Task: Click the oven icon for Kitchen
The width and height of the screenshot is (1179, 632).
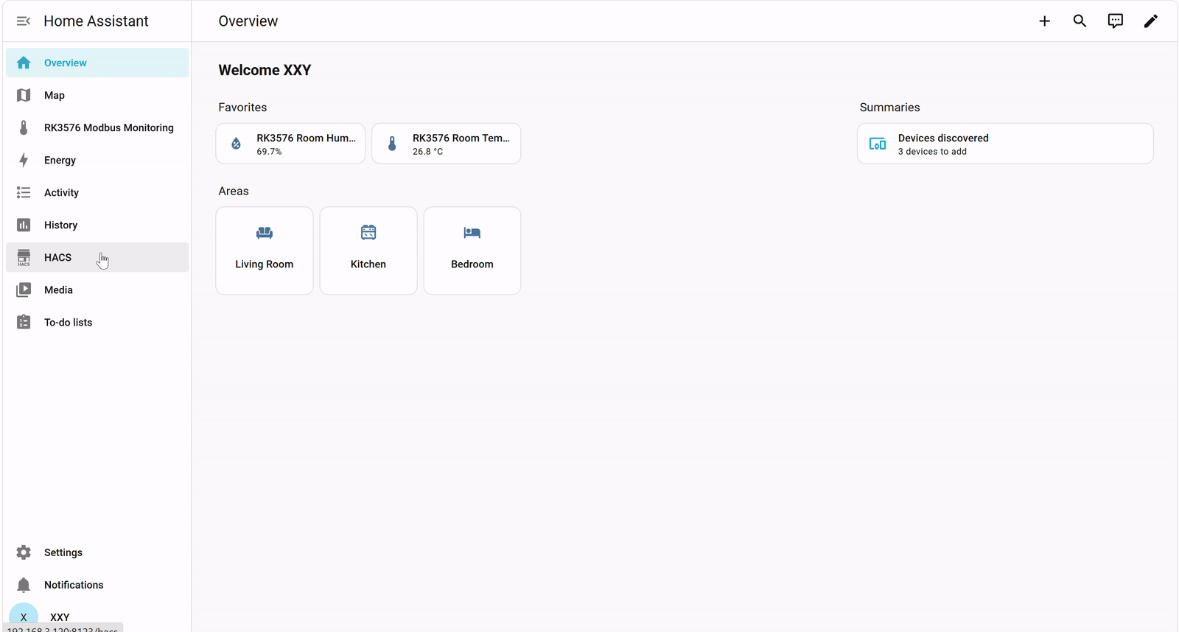Action: (368, 233)
